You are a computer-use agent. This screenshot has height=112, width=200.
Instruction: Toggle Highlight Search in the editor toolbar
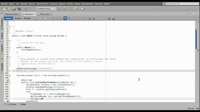click(65, 18)
